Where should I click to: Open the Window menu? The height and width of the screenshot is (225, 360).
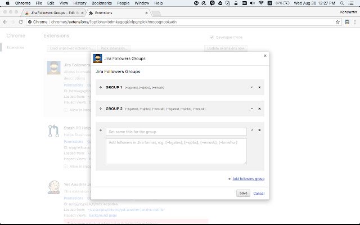(x=142, y=3)
